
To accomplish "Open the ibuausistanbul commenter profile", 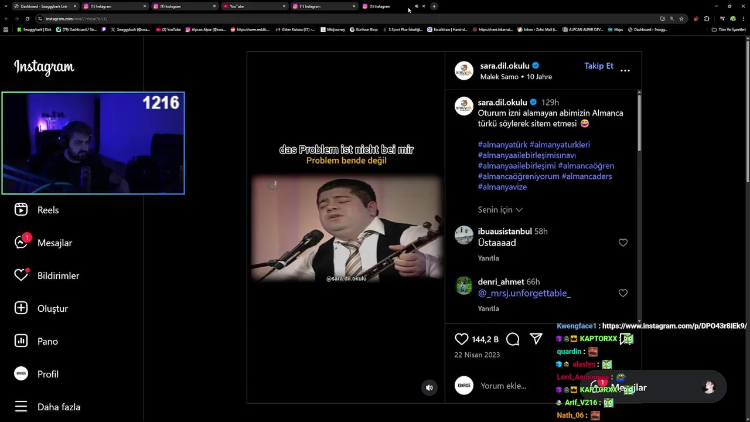I will 504,232.
